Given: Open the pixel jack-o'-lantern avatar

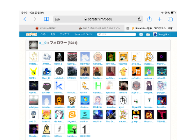Looking at the screenshot, I should point(59,100).
